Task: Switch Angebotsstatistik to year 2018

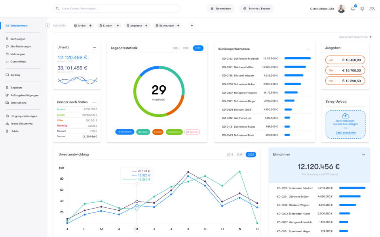Action: coord(175,48)
